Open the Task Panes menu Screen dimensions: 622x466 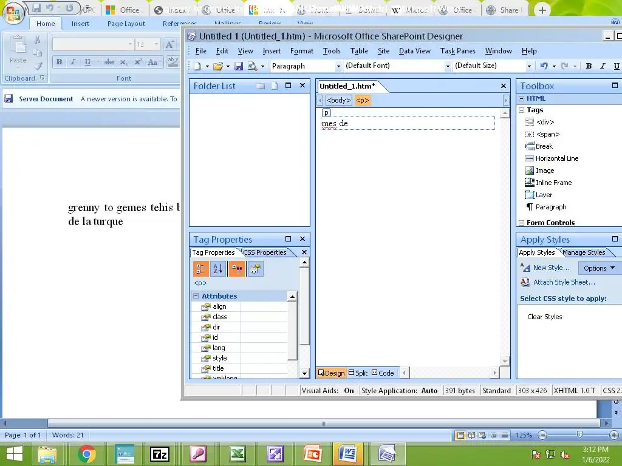pos(457,51)
